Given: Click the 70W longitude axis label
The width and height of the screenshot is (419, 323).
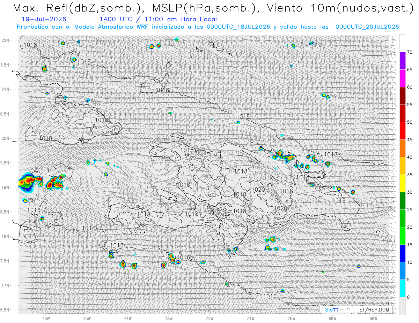Looking at the screenshot, I should (292, 318).
